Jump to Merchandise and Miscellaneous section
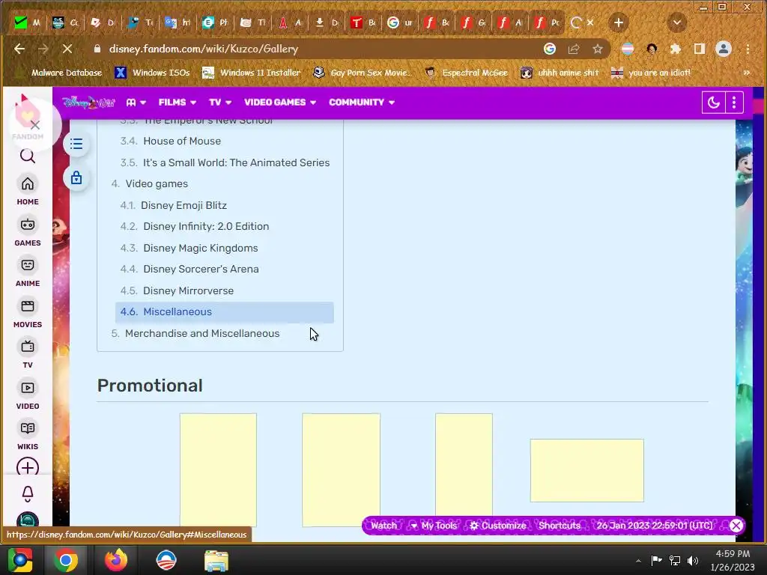Screen dimensions: 767x575 click(202, 333)
